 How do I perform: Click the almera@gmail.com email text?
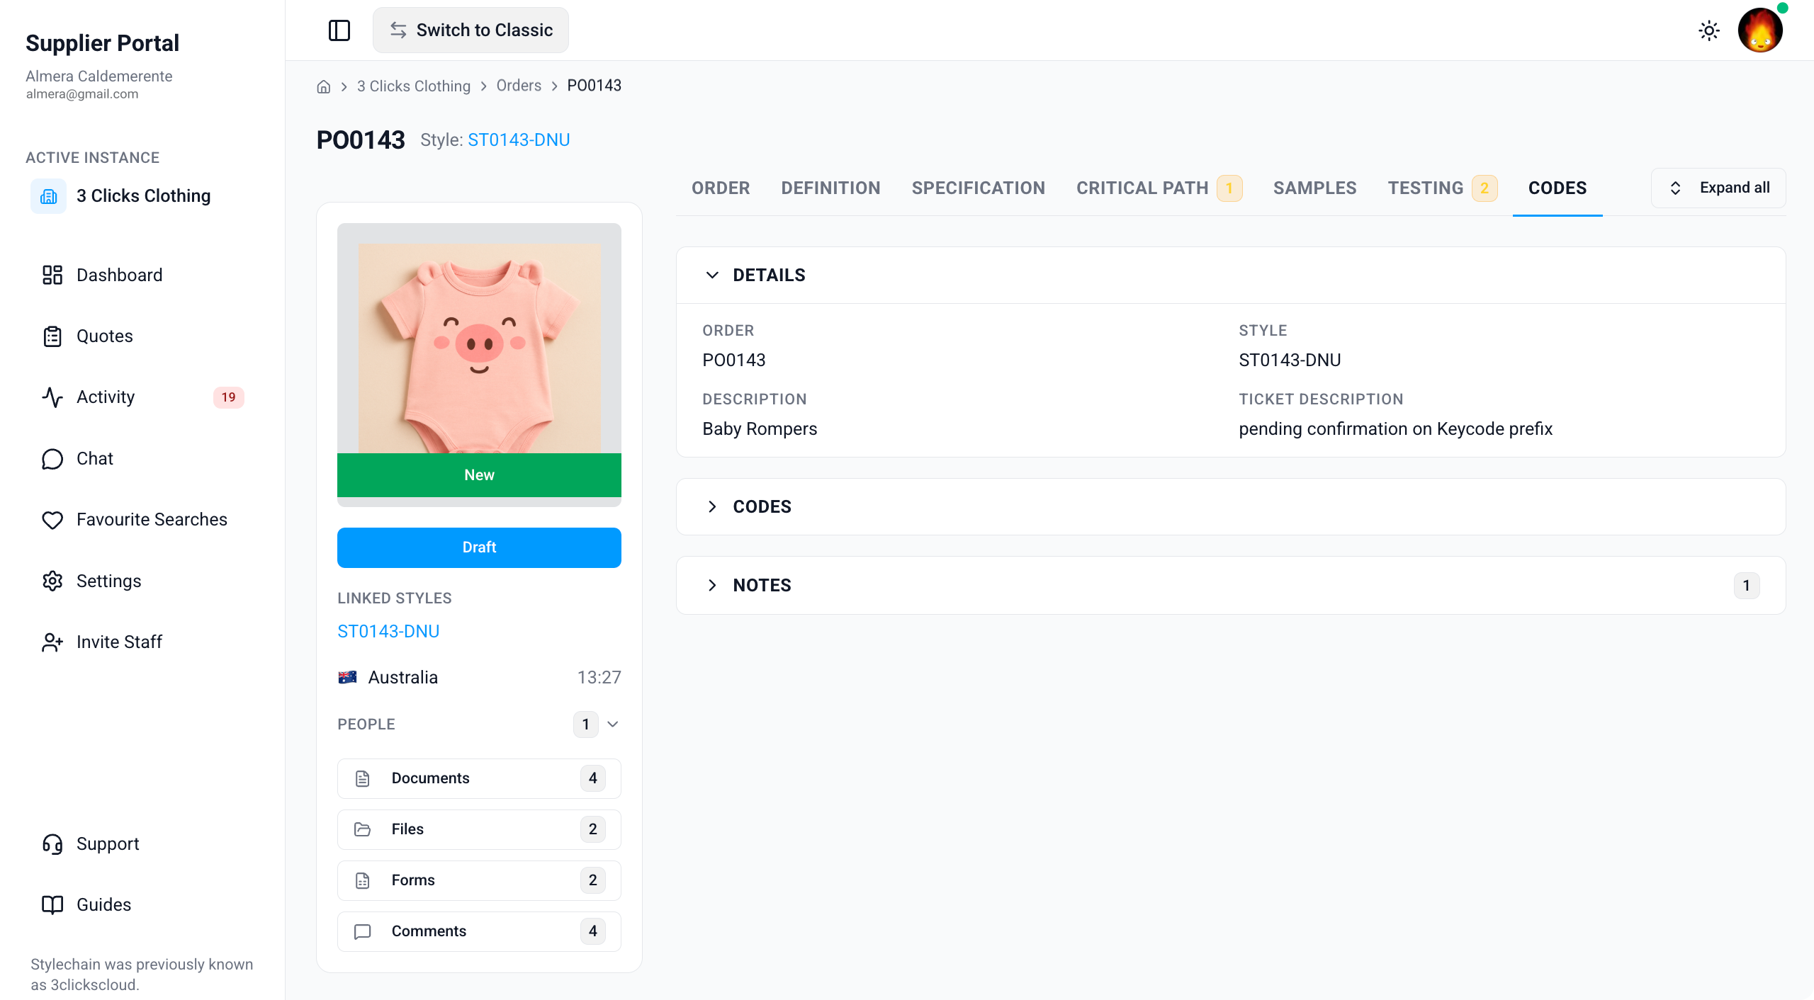[x=82, y=93]
